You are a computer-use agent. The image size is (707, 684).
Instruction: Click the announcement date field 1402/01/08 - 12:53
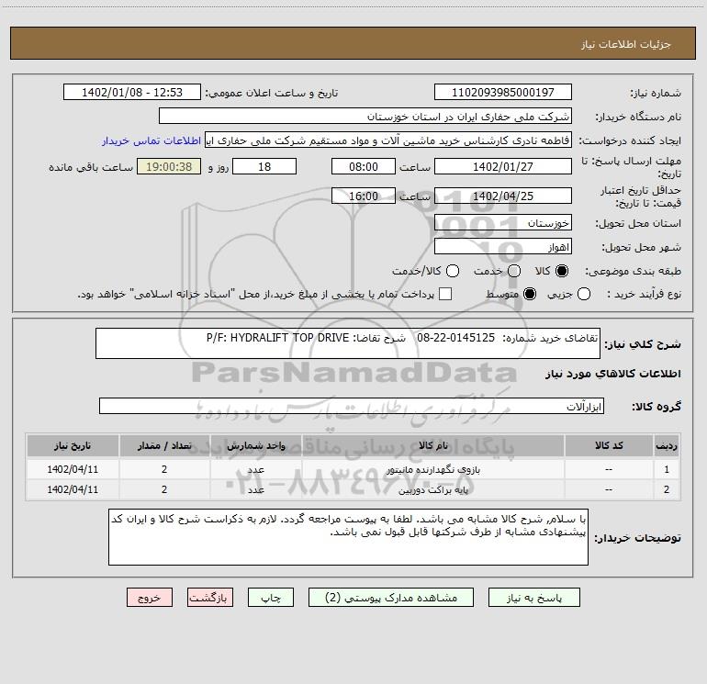point(131,92)
